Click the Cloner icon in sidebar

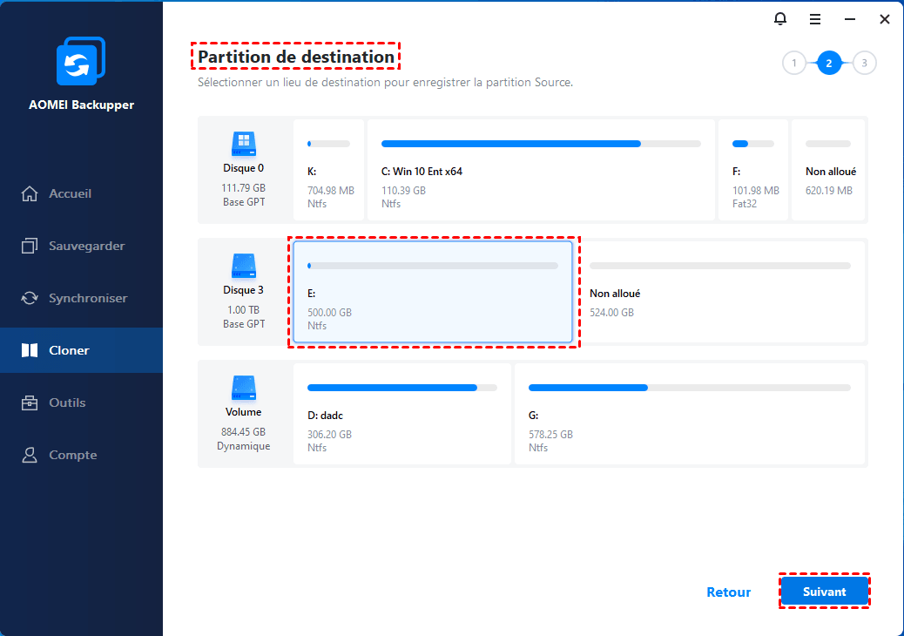click(x=30, y=350)
